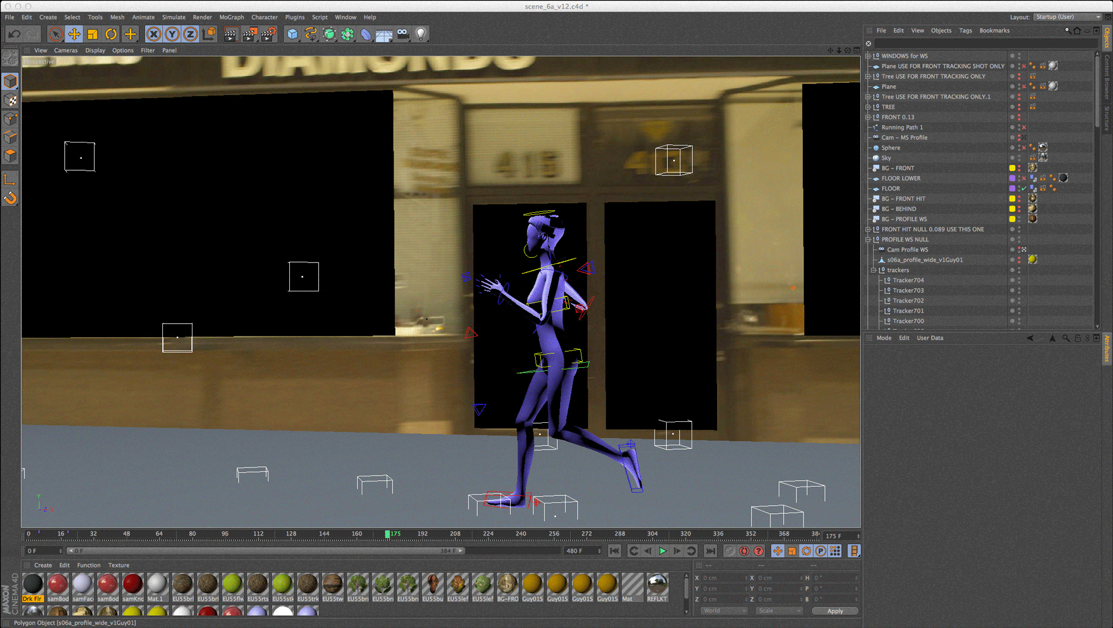
Task: Toggle the green checkmark on FLOOR
Action: (1024, 189)
